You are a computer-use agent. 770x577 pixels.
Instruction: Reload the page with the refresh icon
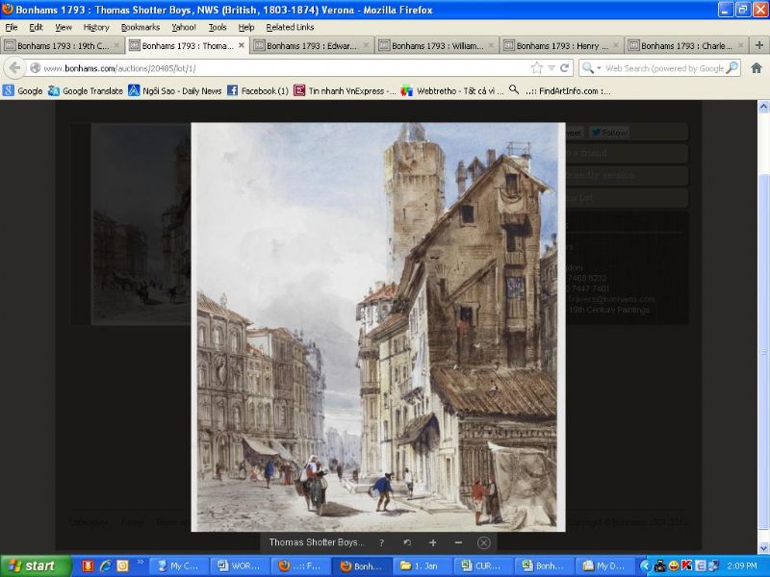tap(564, 68)
